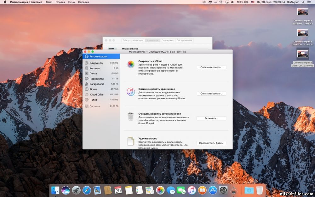The width and height of the screenshot is (315, 197).
Task: Open Downloads folder stack in Dock
Action: (249, 190)
